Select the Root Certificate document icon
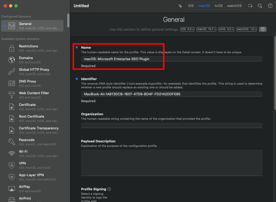 12,119
